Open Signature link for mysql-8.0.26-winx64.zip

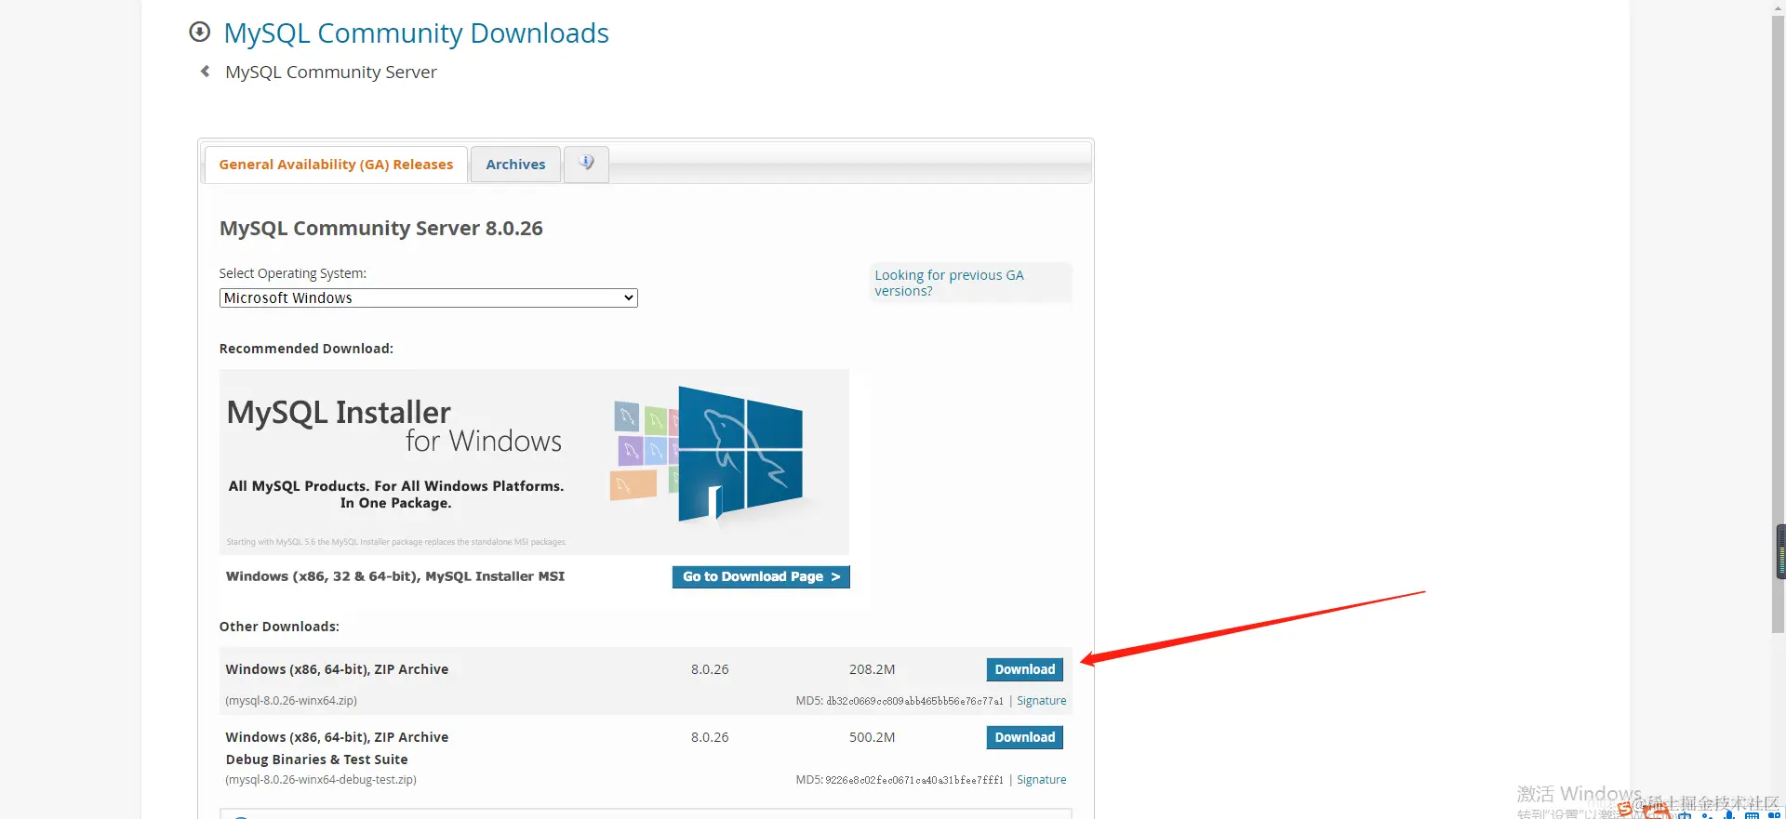[1041, 701]
